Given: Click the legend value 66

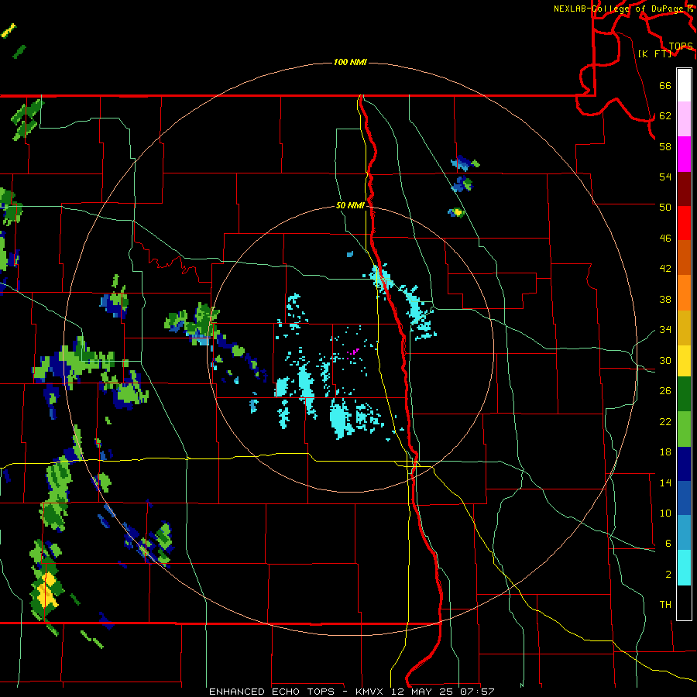Looking at the screenshot, I should tap(665, 85).
